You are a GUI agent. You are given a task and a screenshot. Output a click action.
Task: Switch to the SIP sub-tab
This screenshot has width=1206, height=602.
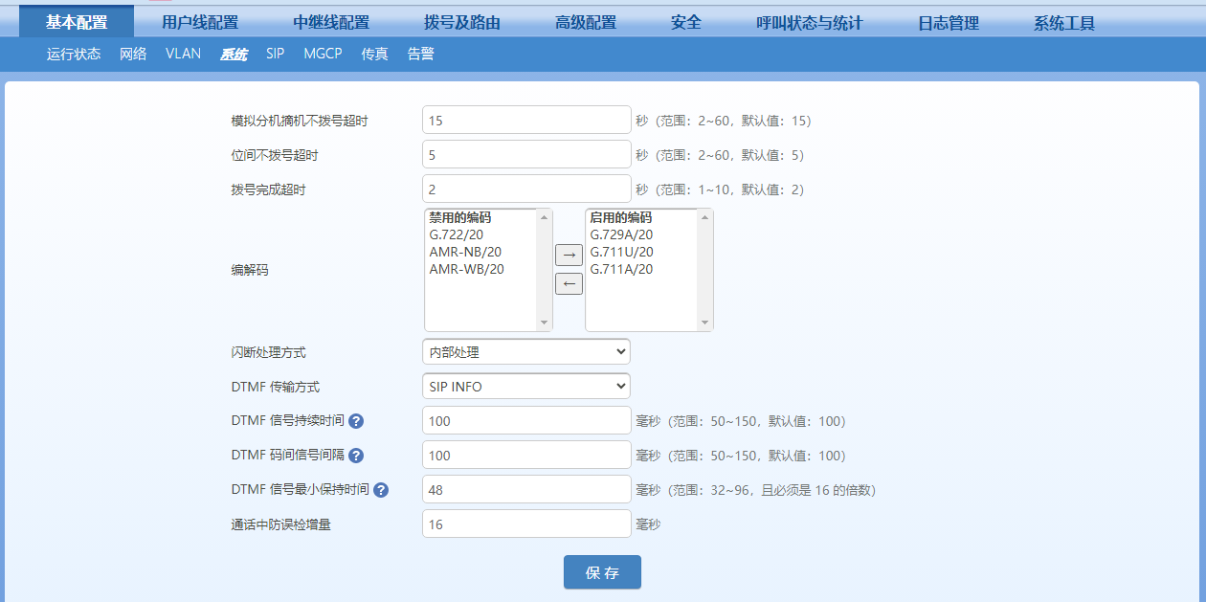275,55
